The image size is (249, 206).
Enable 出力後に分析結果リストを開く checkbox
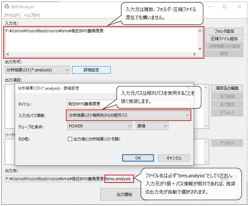pos(70,139)
